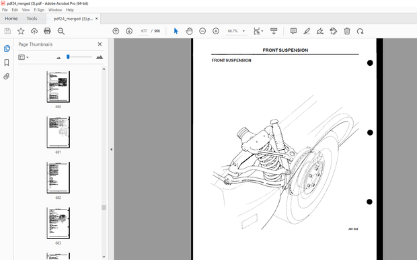417x260 pixels.
Task: Zoom in with the plus icon
Action: point(216,31)
